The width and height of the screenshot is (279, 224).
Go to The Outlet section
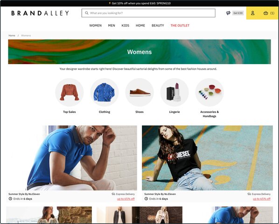[x=180, y=26]
